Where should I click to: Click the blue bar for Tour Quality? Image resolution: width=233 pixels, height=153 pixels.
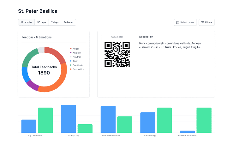click(69, 119)
